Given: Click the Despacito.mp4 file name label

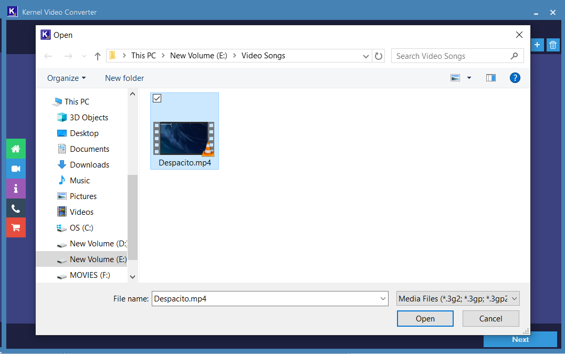Looking at the screenshot, I should [x=185, y=163].
